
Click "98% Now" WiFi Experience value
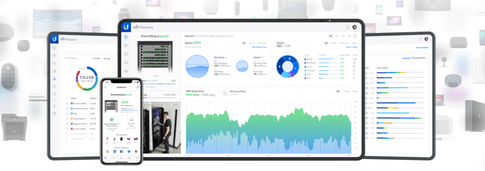tap(192, 94)
